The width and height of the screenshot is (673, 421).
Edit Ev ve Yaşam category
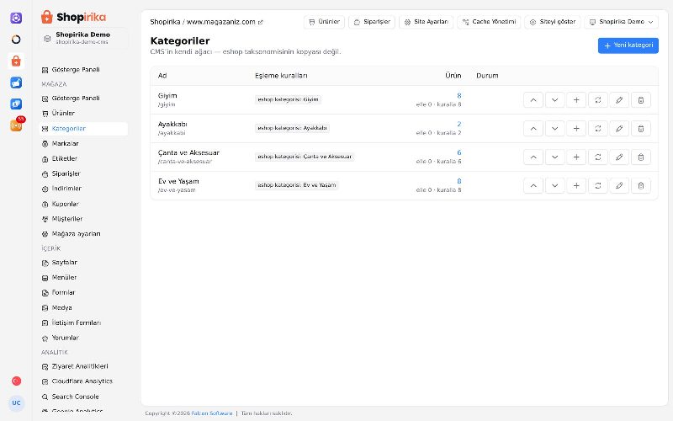point(619,185)
